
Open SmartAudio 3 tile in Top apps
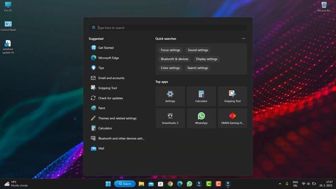(170, 118)
